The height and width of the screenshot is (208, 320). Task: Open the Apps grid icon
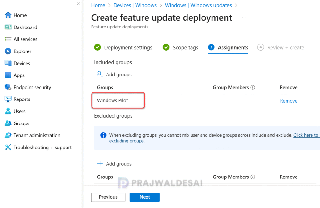pyautogui.click(x=8, y=75)
